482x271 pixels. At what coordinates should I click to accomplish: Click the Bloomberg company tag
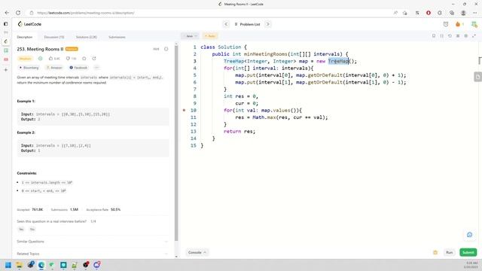29,68
